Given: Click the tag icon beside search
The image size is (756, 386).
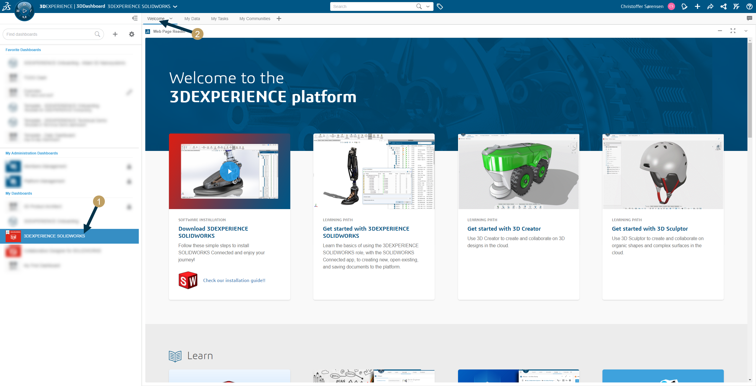Looking at the screenshot, I should coord(440,6).
